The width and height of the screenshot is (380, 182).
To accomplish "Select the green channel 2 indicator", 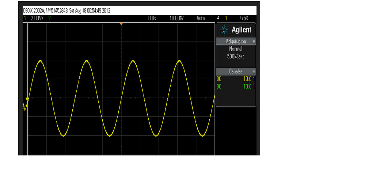I will point(49,18).
